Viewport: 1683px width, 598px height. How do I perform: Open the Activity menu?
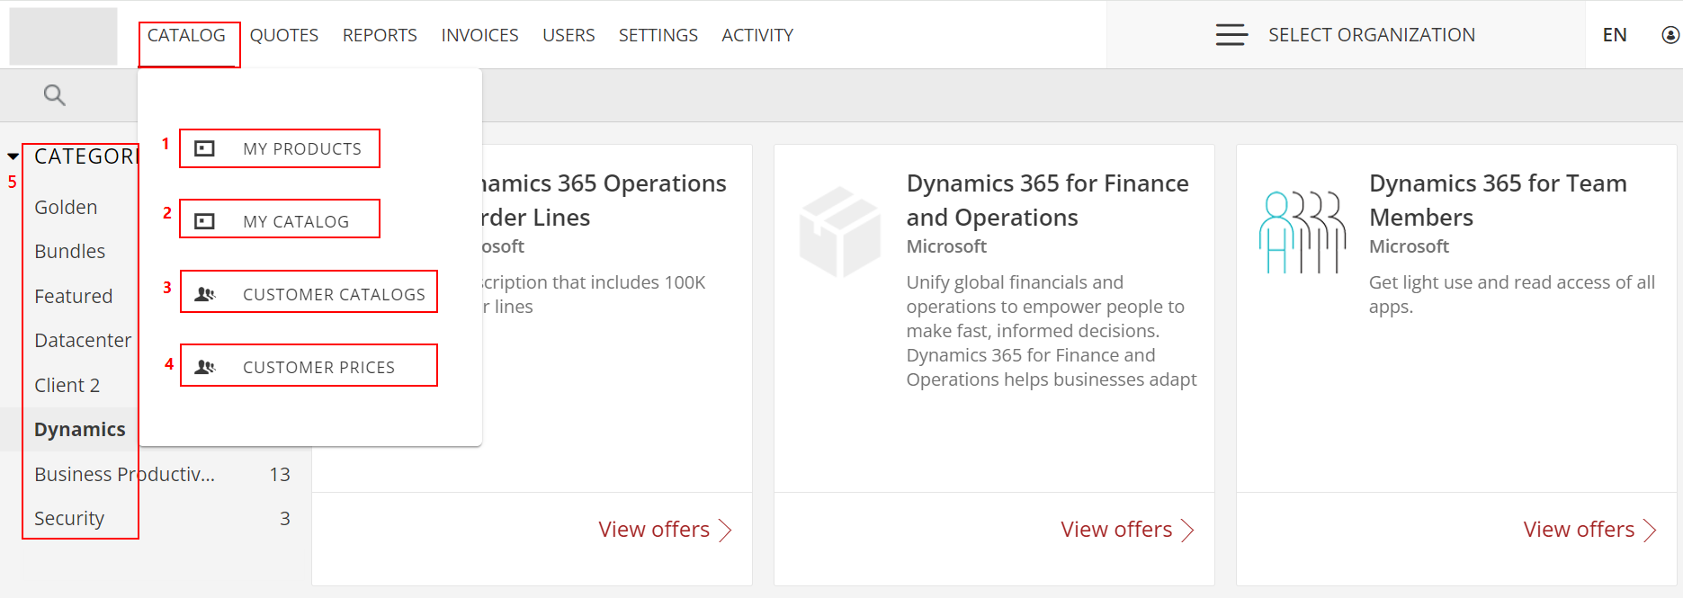(x=757, y=35)
